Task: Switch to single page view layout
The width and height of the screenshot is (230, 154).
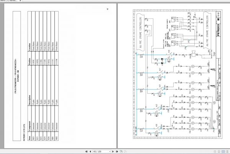Action: (x=215, y=151)
